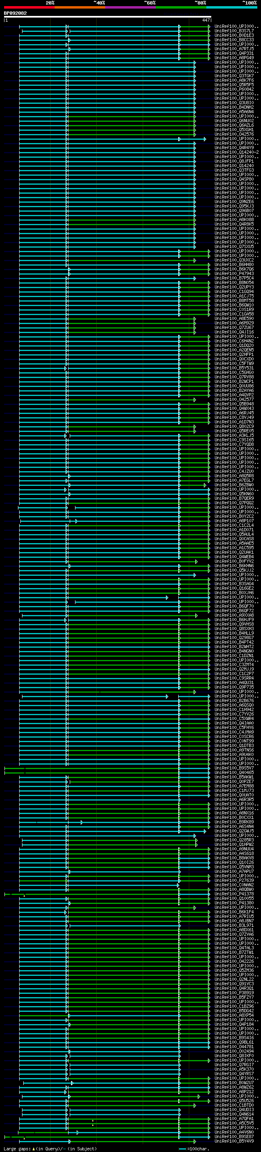Viewport: 261px width, 1152px height.
Task: Select hit label UniRef100_Q3U8I0
Action: pyautogui.click(x=234, y=103)
